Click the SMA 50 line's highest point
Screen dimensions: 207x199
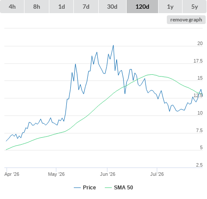[x=152, y=74]
